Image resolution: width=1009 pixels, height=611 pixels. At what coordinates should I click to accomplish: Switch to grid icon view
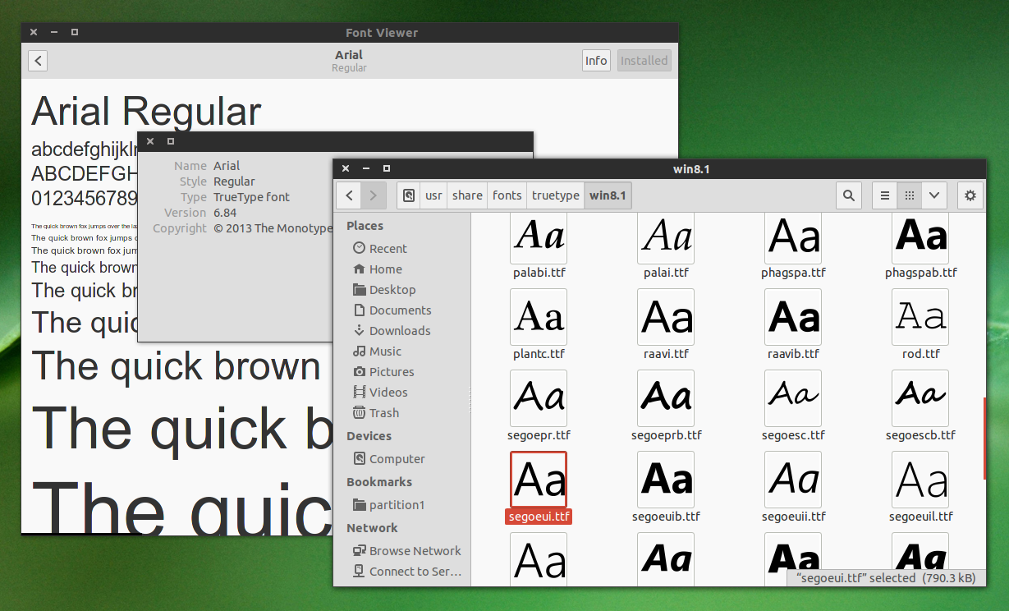[x=909, y=195]
